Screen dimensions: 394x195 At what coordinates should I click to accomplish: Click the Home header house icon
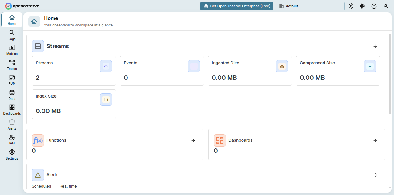point(34,22)
